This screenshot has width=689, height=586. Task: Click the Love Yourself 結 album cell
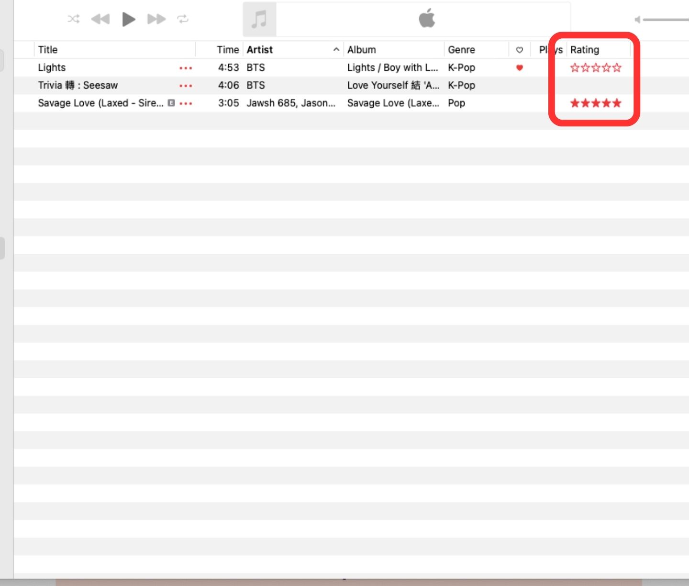[393, 85]
